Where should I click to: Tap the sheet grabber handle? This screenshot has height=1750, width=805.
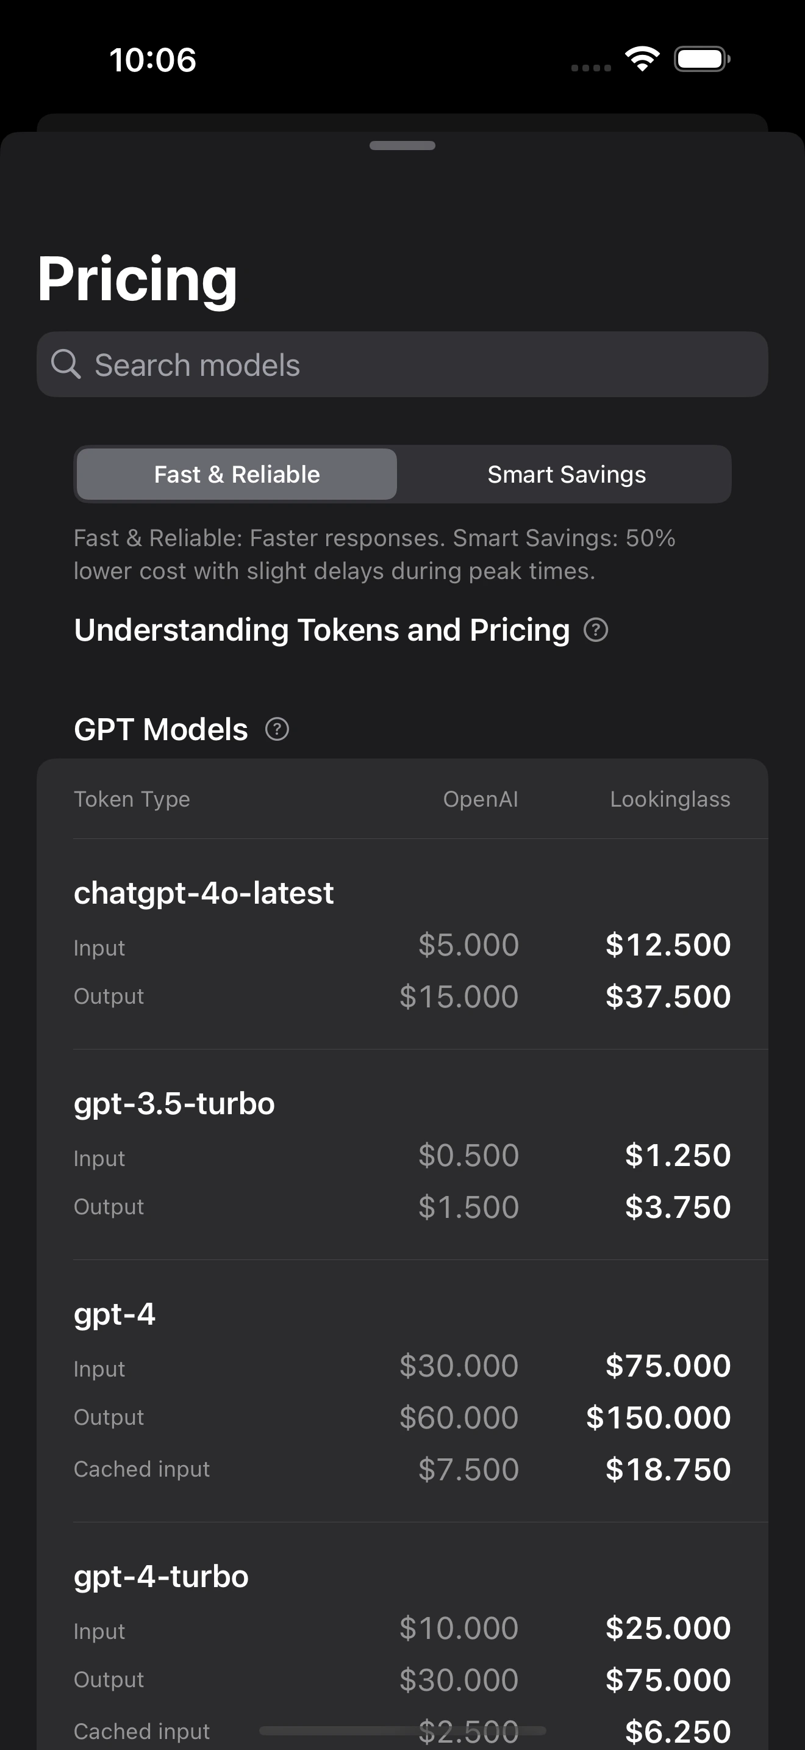coord(402,145)
